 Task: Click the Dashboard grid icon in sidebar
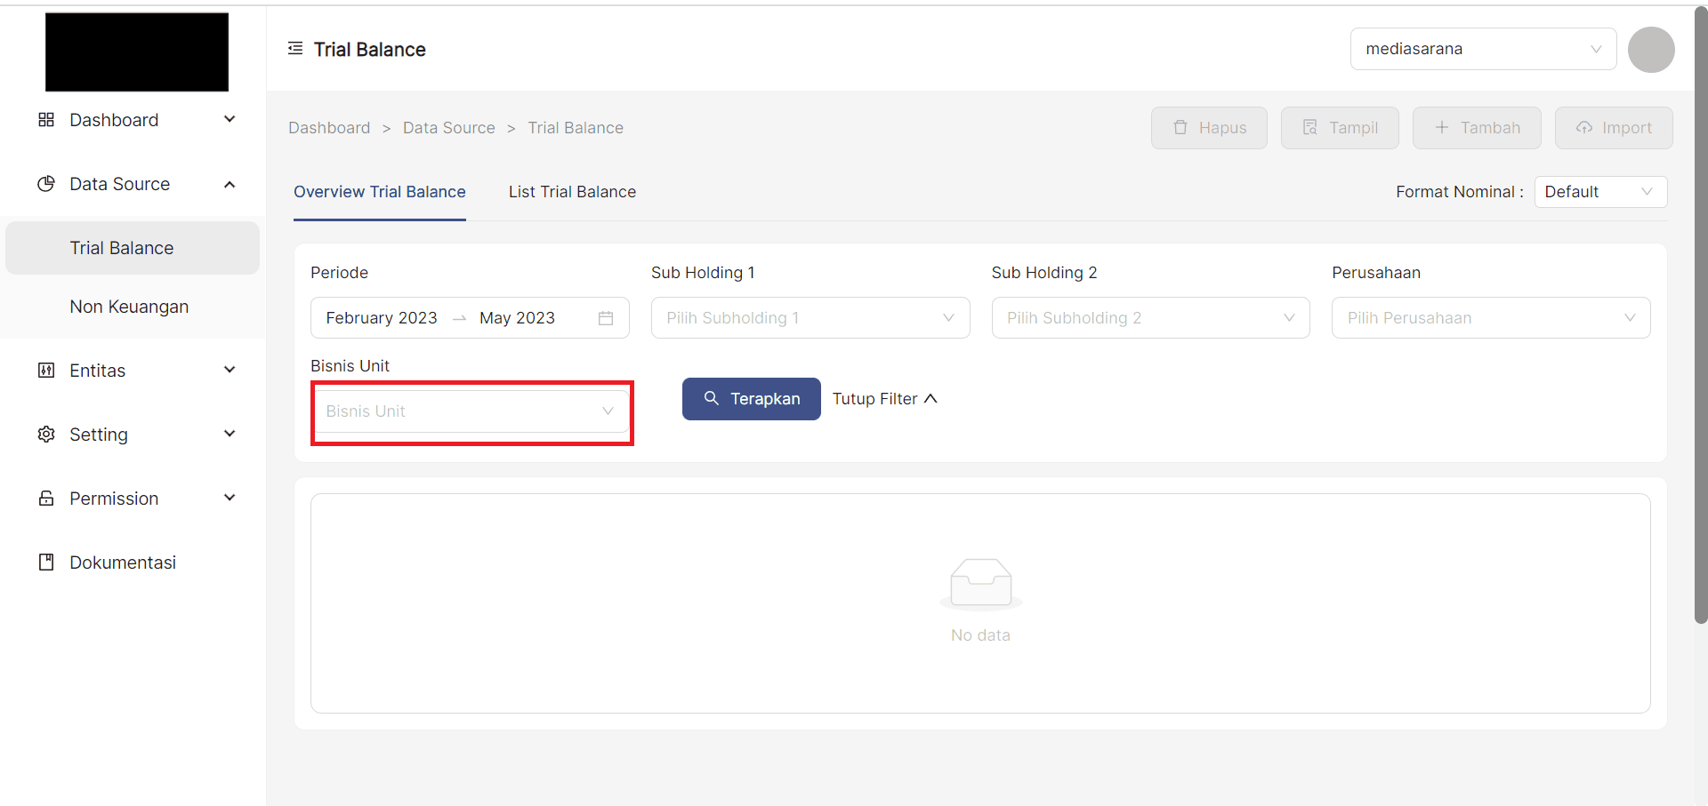tap(46, 120)
